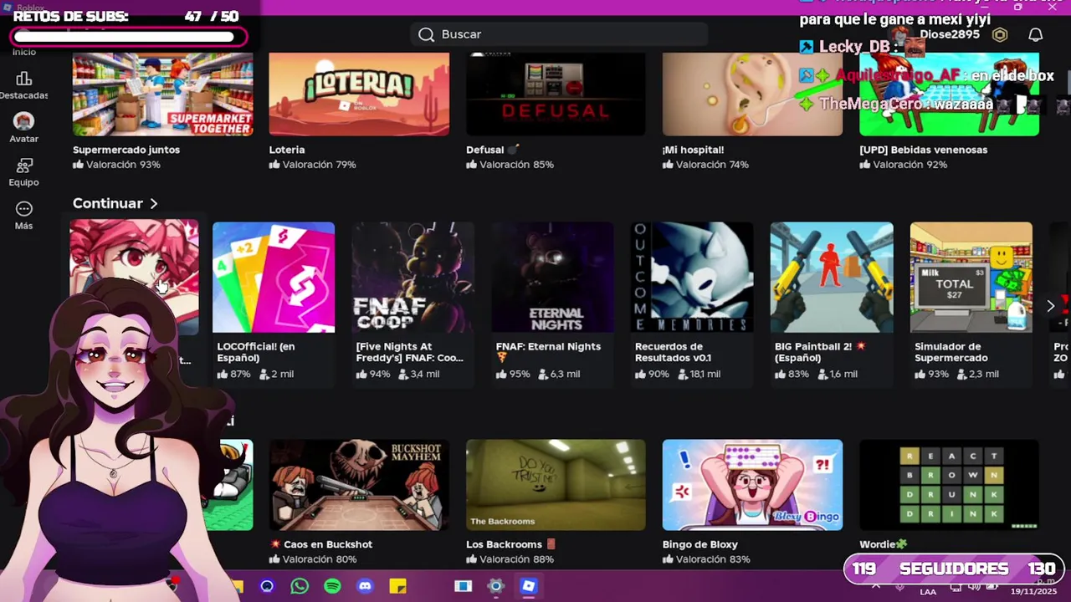The height and width of the screenshot is (602, 1071).
Task: Click "Valoración 80%" under Caos en Buckshot
Action: [313, 559]
